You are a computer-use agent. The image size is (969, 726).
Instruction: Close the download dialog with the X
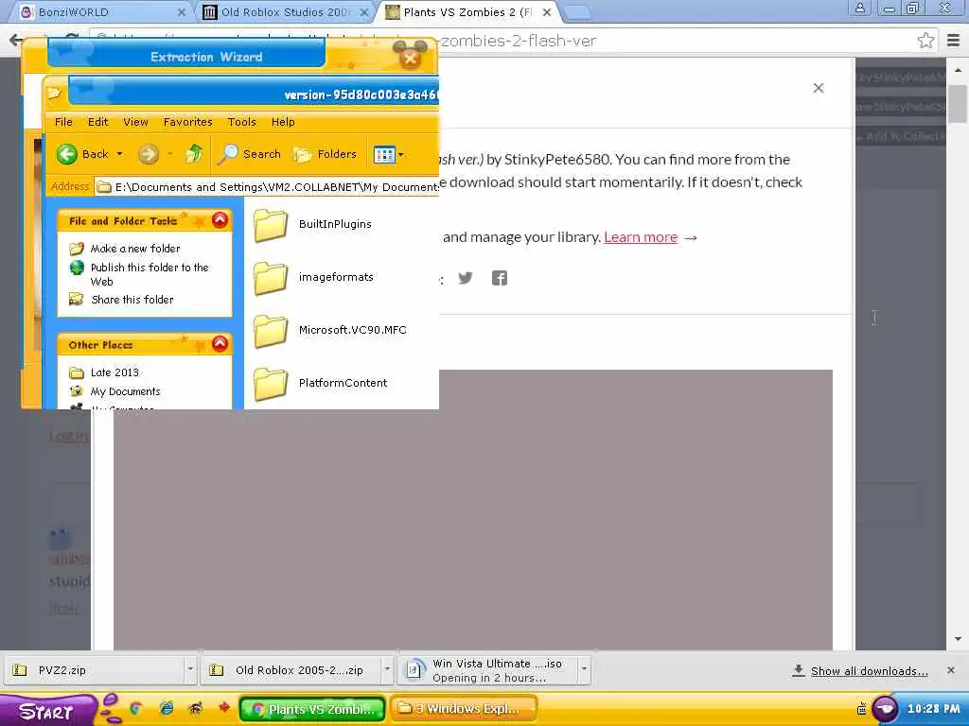819,88
